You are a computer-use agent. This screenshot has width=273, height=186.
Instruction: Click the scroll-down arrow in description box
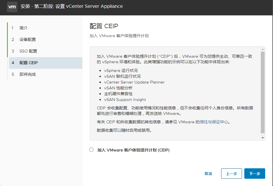tap(263, 138)
